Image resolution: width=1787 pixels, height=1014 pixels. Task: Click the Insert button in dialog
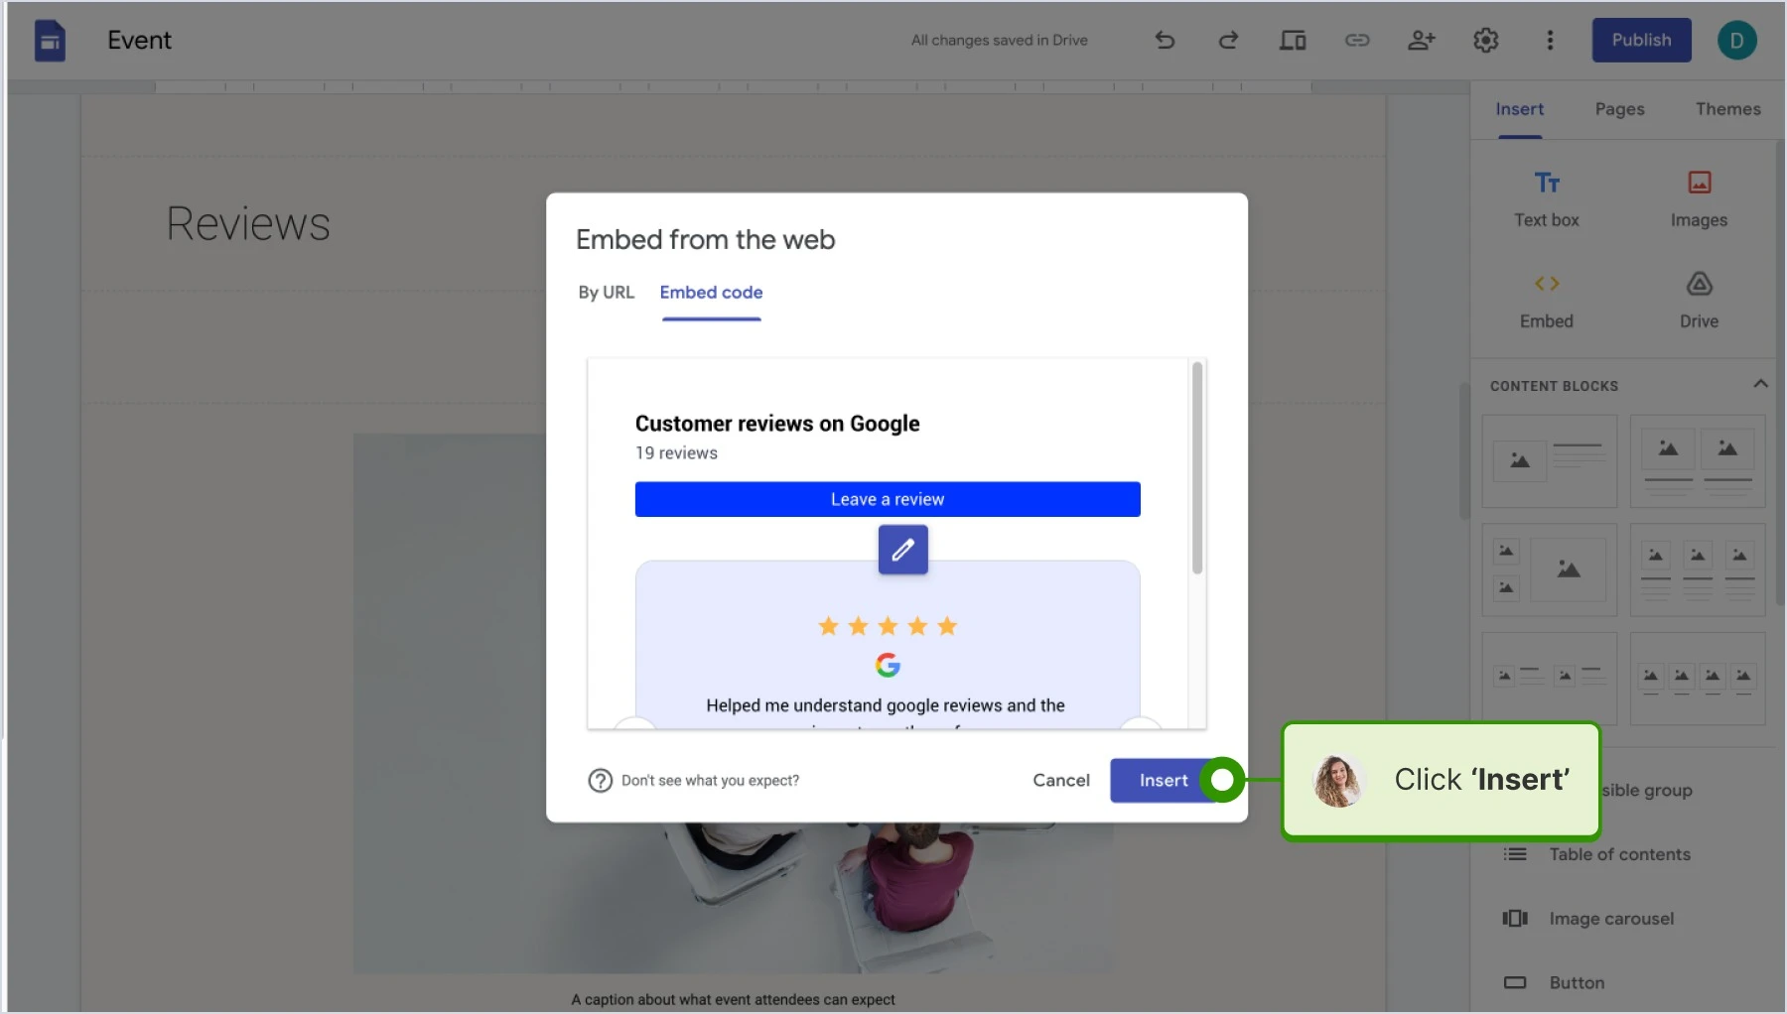coord(1164,781)
